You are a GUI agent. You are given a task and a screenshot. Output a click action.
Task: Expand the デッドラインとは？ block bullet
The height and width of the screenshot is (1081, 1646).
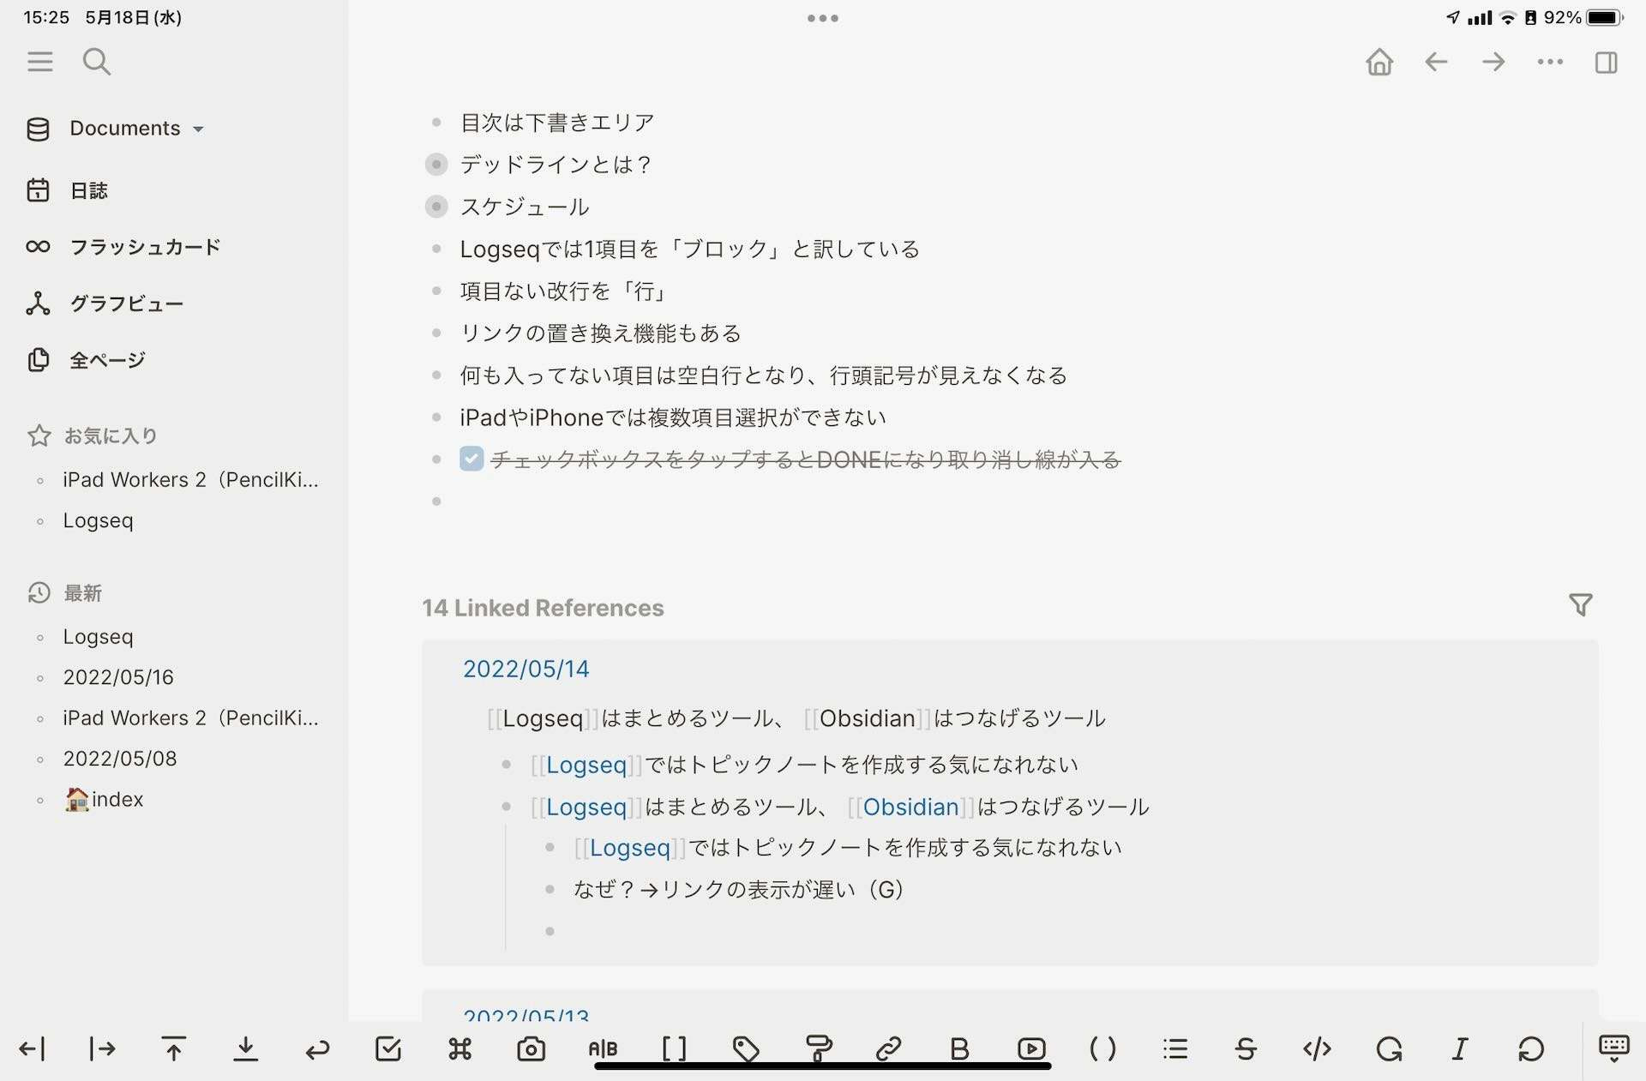click(436, 165)
